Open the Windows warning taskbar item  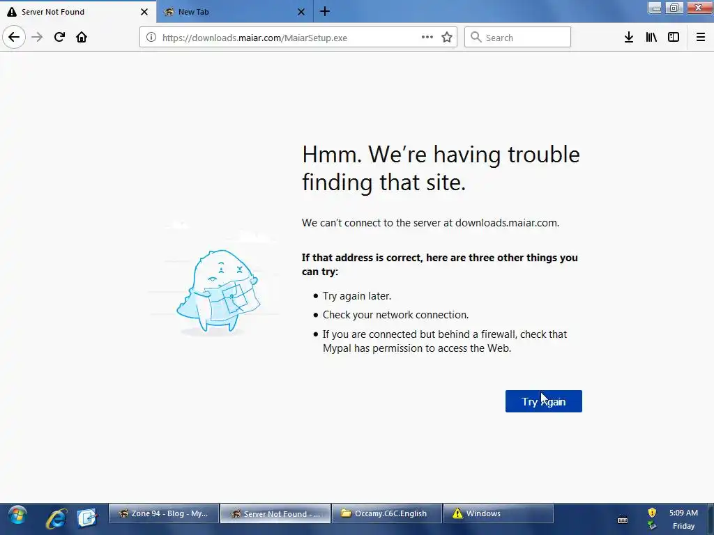point(499,513)
